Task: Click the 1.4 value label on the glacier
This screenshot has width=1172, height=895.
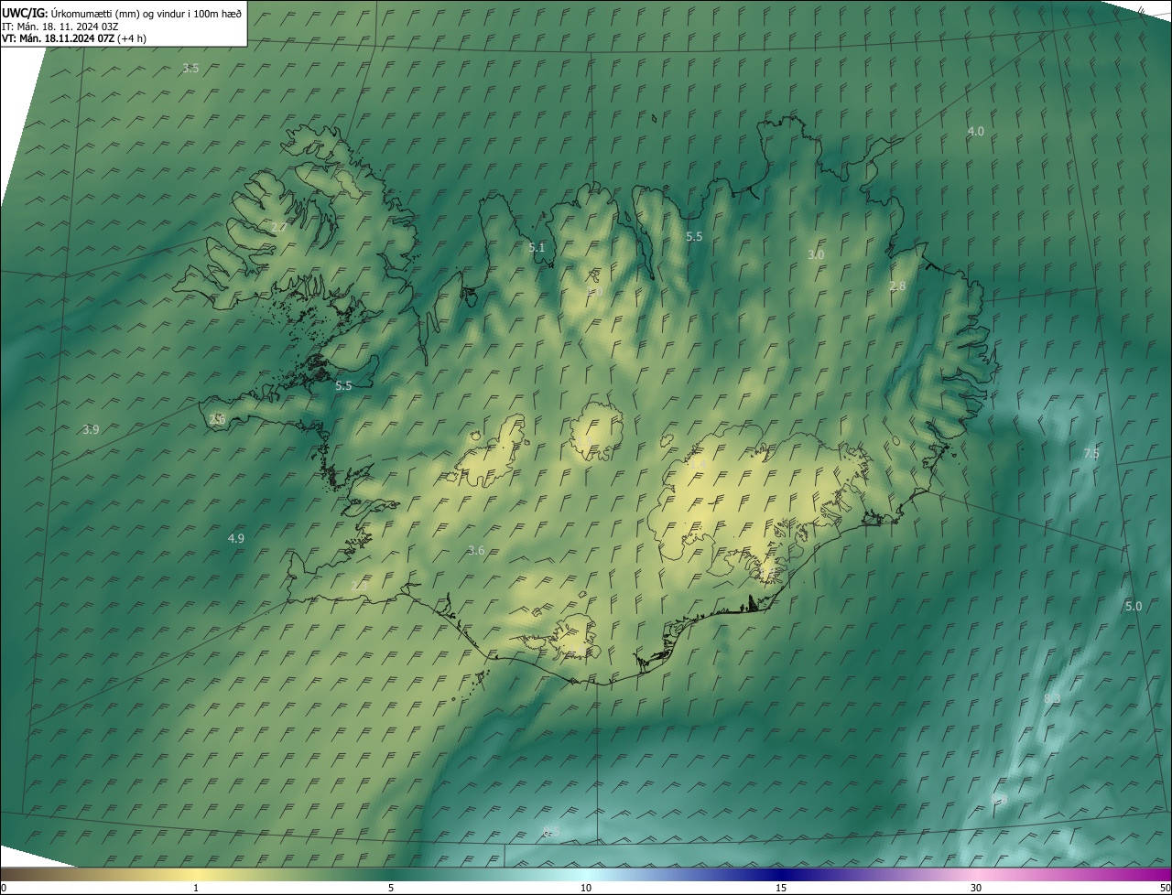Action: (697, 465)
